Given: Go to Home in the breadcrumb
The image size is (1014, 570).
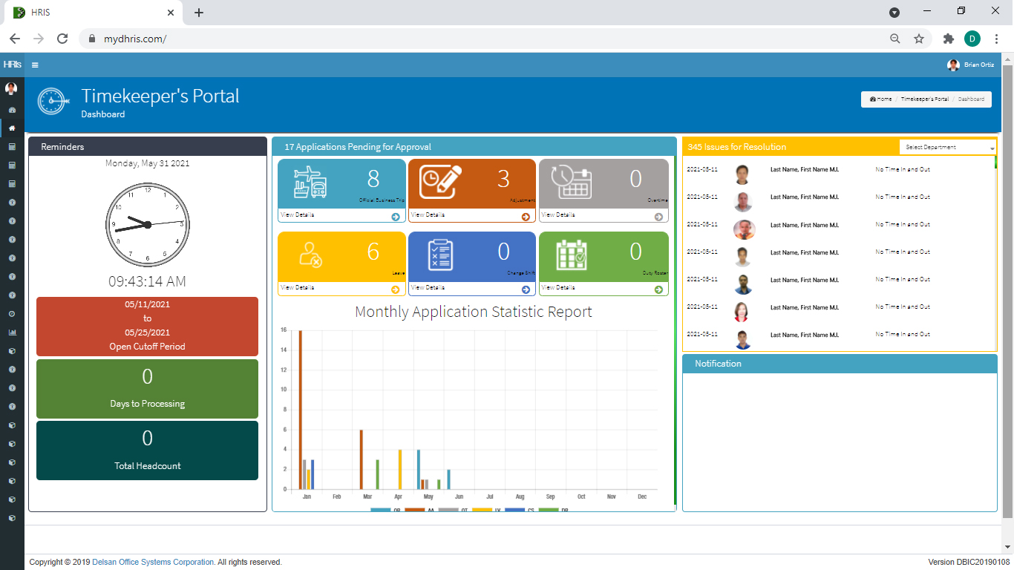Looking at the screenshot, I should tap(881, 99).
